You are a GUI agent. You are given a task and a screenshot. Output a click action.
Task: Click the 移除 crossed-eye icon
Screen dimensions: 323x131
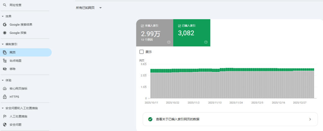[4, 69]
